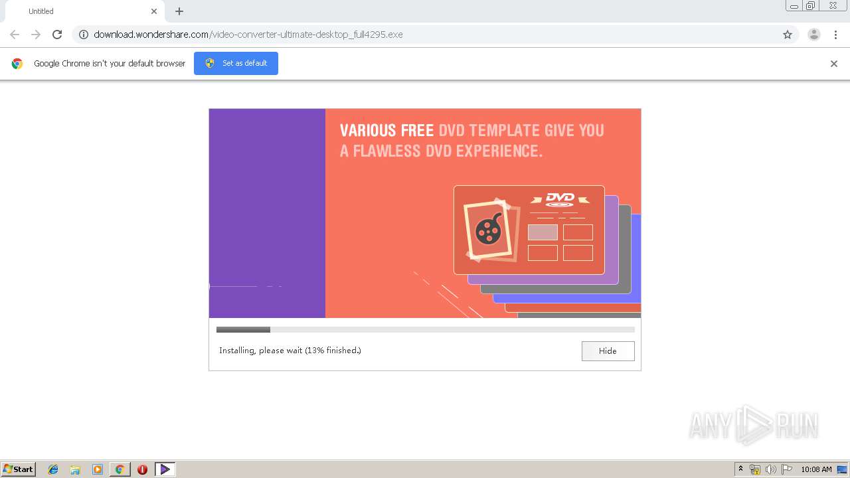Open the Chrome profile avatar

814,35
